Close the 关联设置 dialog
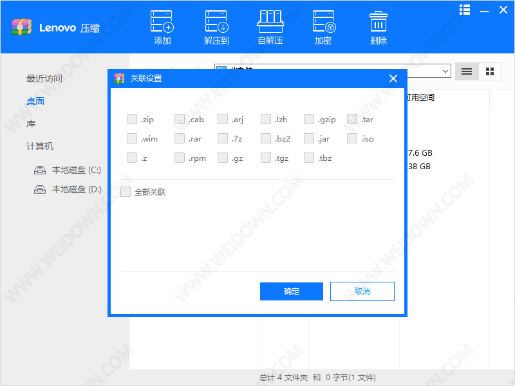Viewport: 515px width, 386px height. coord(393,78)
